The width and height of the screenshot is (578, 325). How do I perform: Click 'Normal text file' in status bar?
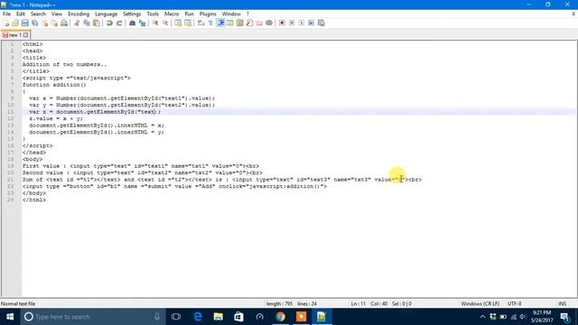pyautogui.click(x=18, y=303)
